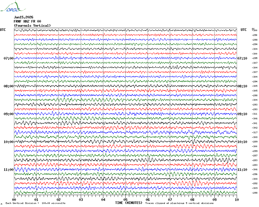Click the DC offset value '-317'

click(x=255, y=132)
